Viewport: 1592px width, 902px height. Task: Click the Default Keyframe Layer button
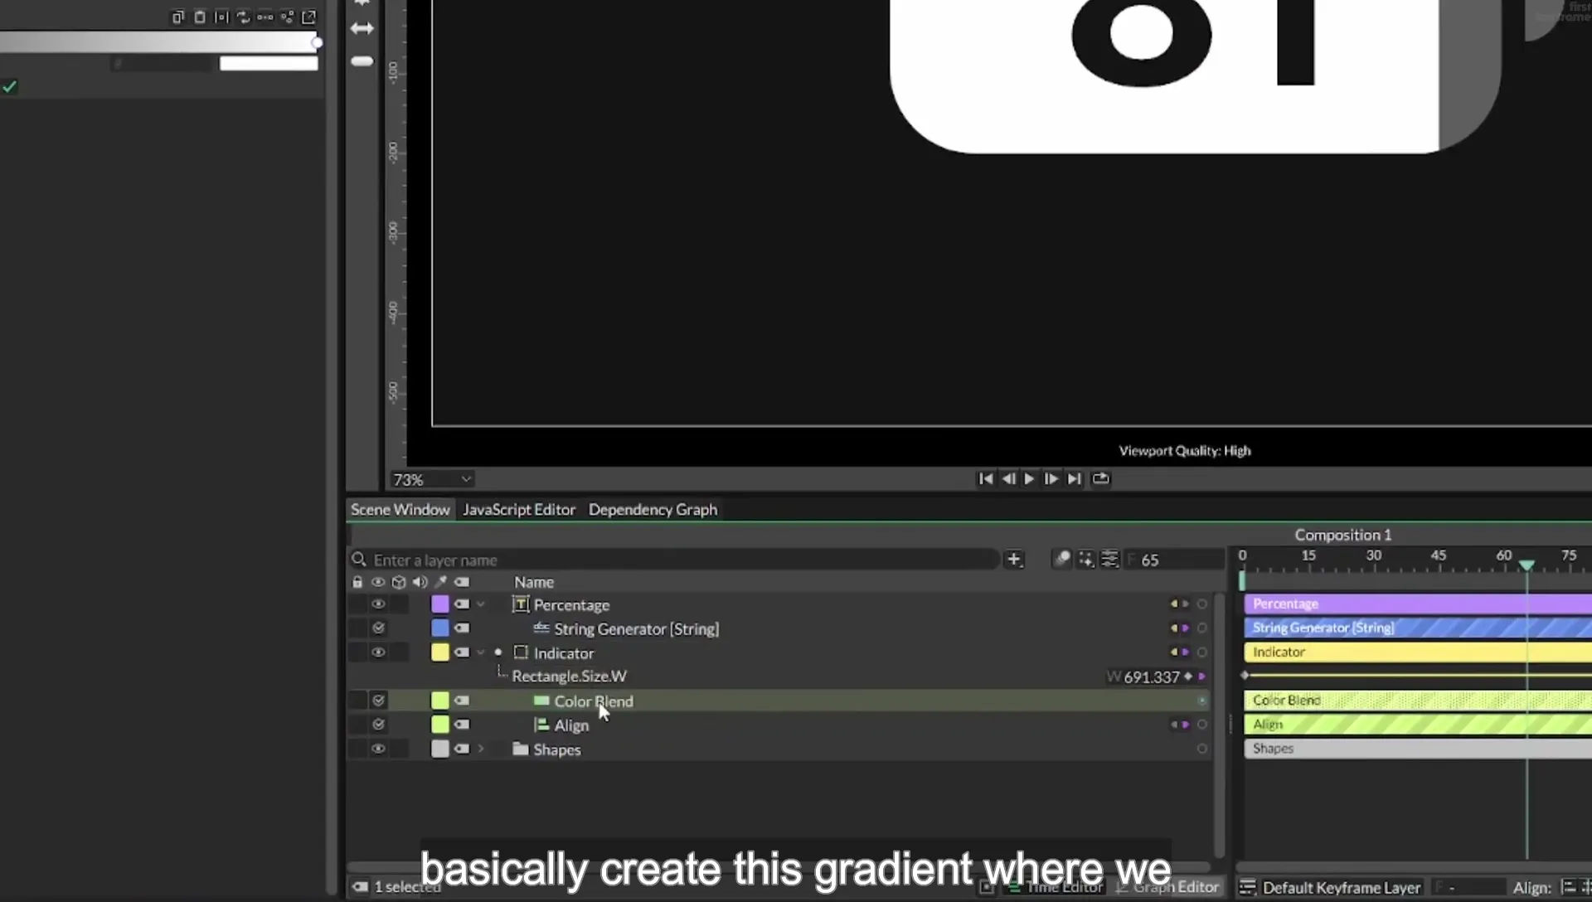tap(1330, 888)
